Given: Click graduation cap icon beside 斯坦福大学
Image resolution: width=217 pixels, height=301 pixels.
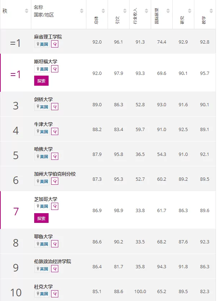Looking at the screenshot, I should click(55, 69).
